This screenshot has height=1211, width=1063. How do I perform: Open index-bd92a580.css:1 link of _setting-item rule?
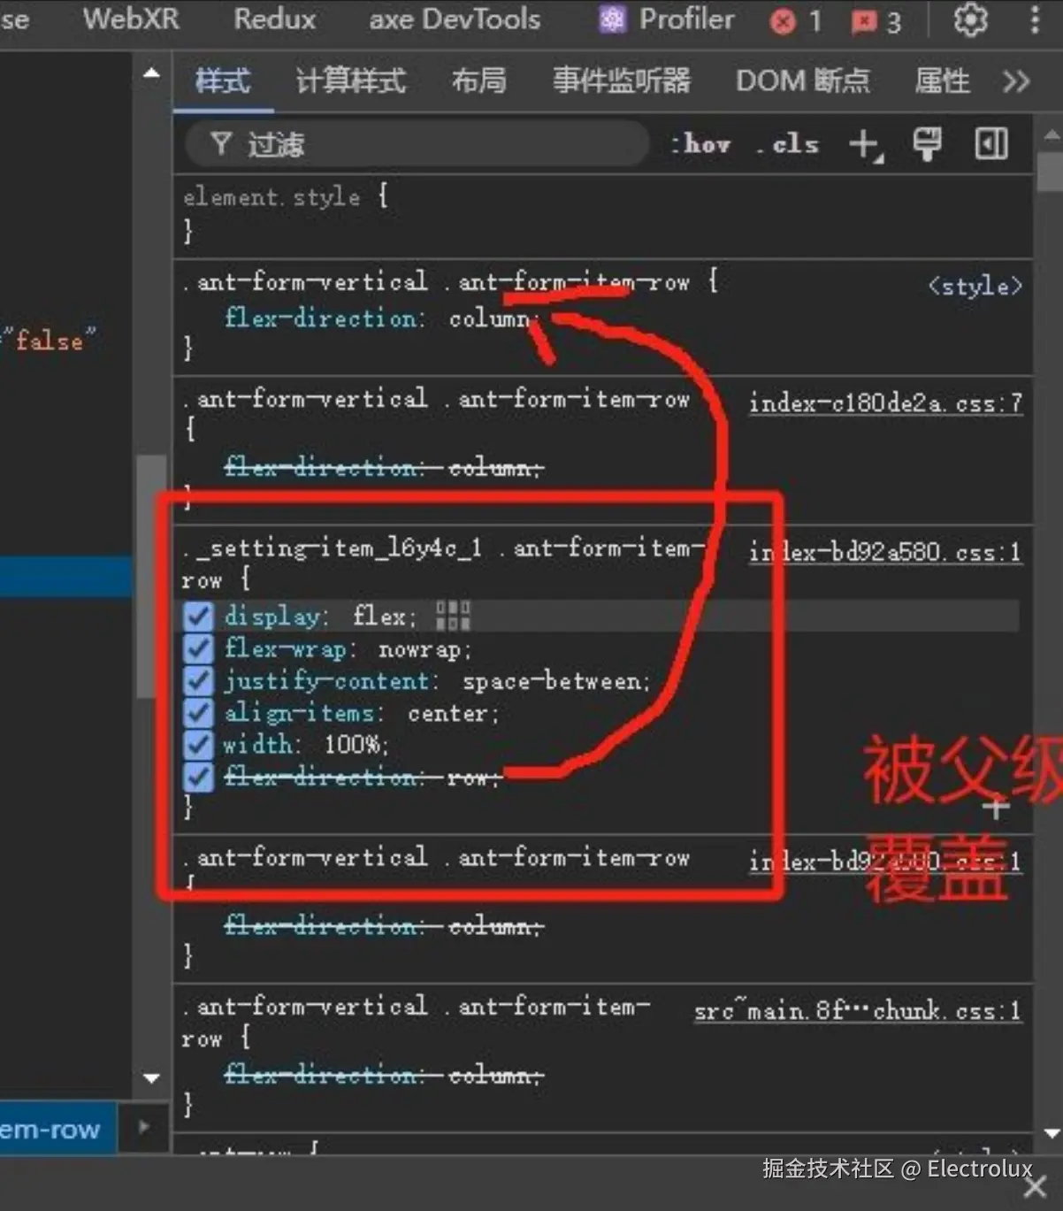pos(885,553)
